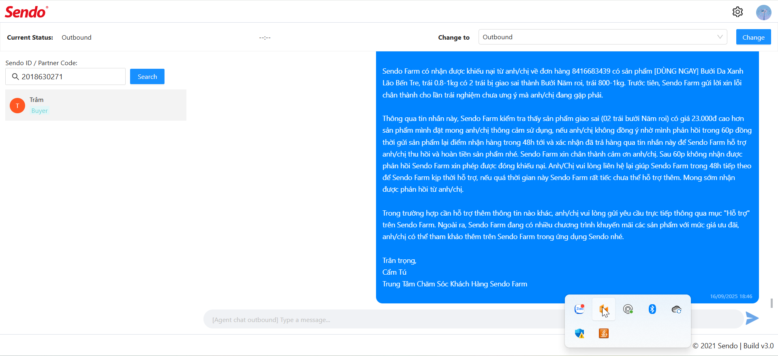Click the Change to label

pyautogui.click(x=454, y=37)
